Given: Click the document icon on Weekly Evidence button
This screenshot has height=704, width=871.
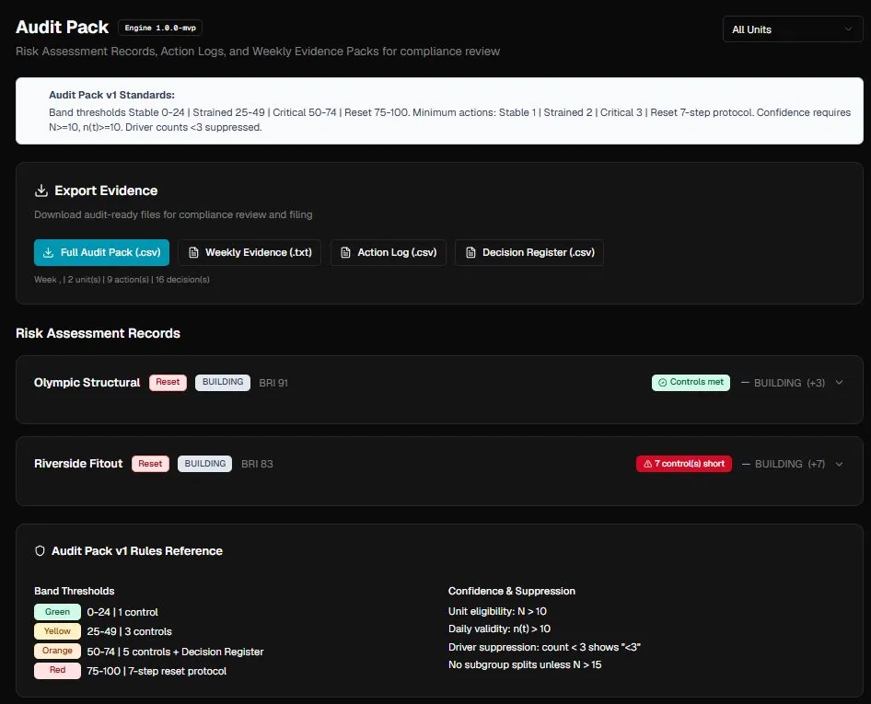Looking at the screenshot, I should click(x=194, y=253).
